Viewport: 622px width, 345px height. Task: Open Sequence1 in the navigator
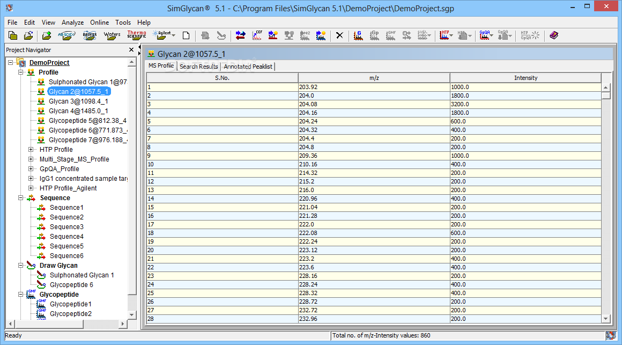pos(66,207)
